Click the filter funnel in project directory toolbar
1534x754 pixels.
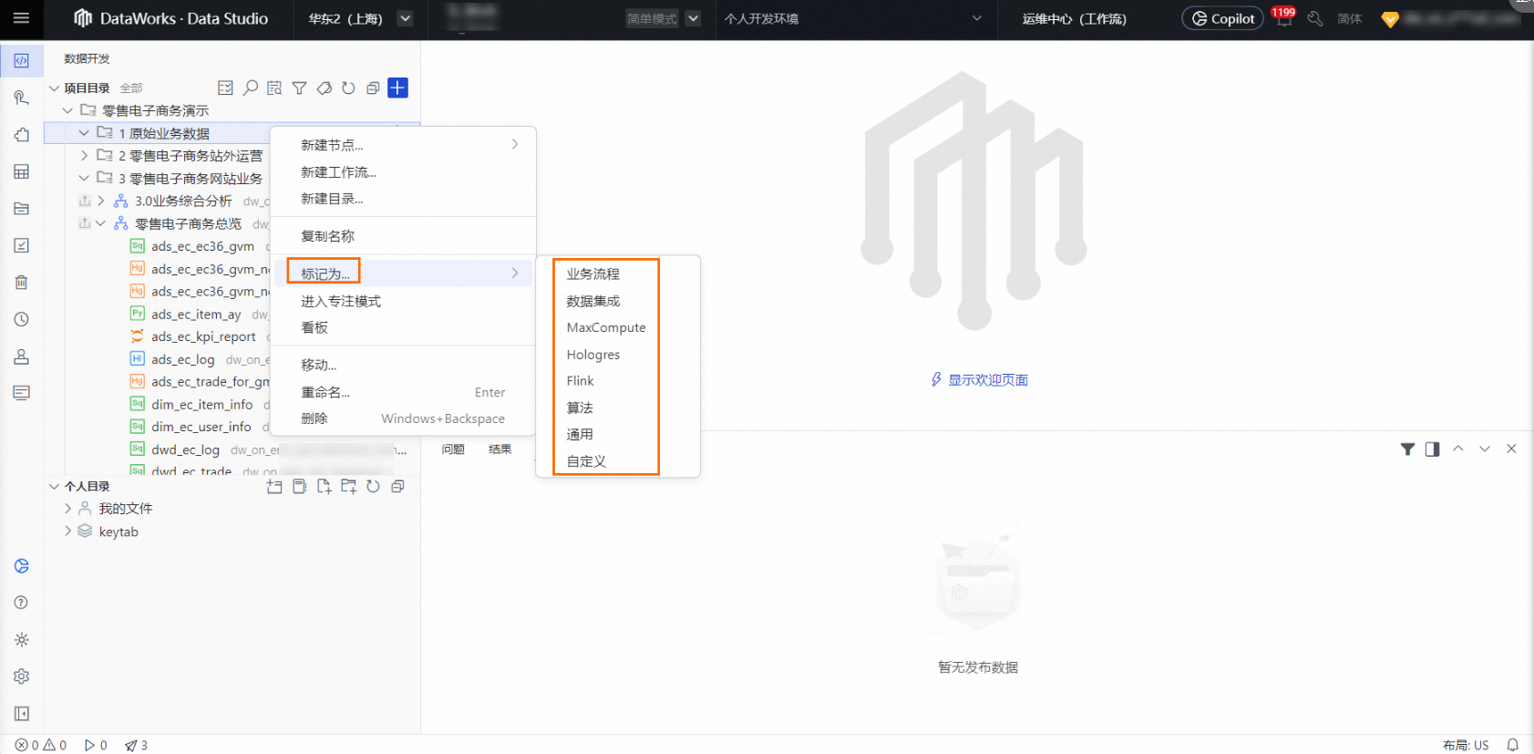click(x=299, y=88)
